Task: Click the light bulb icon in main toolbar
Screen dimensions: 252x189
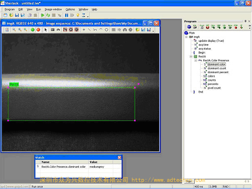Action: pos(78,15)
